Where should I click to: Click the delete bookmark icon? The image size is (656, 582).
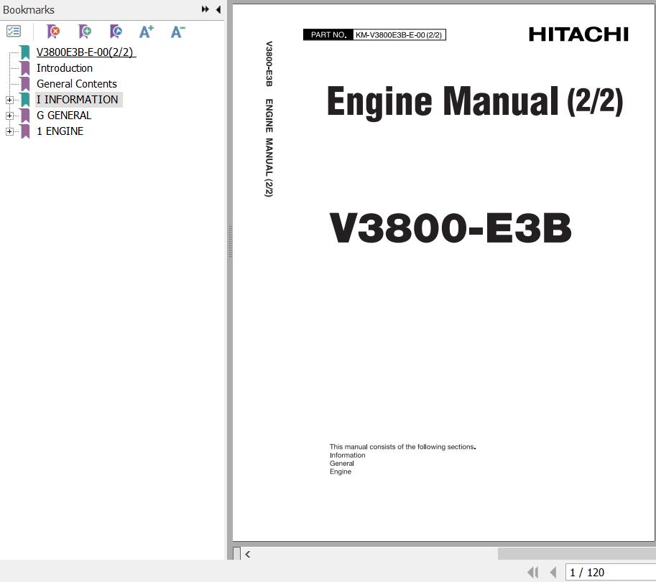coord(53,32)
